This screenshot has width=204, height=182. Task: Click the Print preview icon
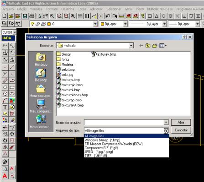pyautogui.click(x=39, y=16)
